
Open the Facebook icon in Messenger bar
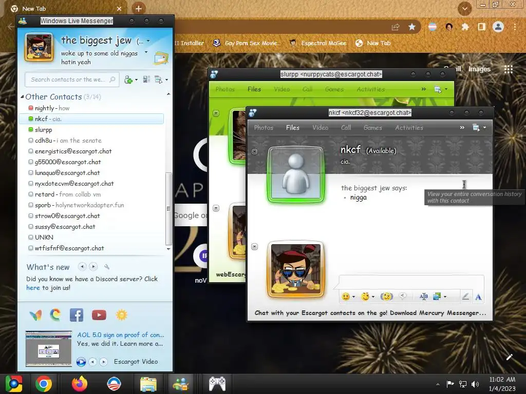(x=77, y=315)
